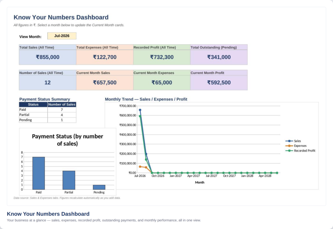Click the Data source footnote text

(x=67, y=198)
